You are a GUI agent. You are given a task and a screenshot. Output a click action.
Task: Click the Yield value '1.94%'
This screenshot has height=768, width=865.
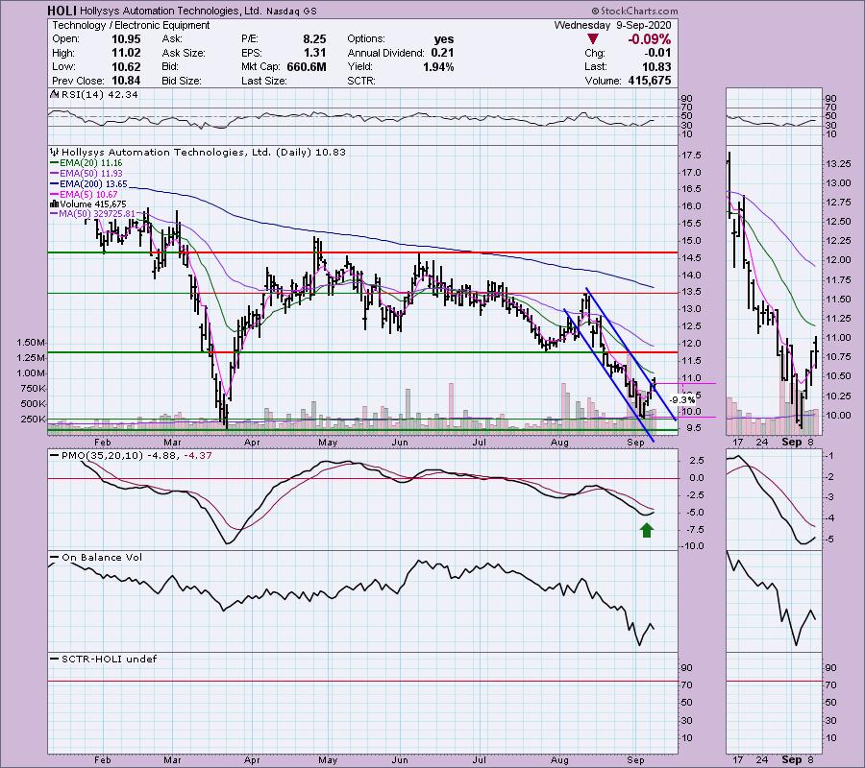pos(438,66)
